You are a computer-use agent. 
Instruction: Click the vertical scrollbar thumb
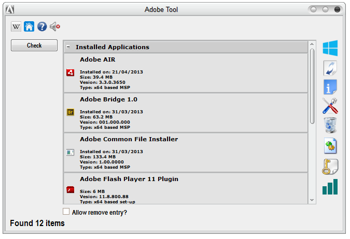[x=312, y=86]
